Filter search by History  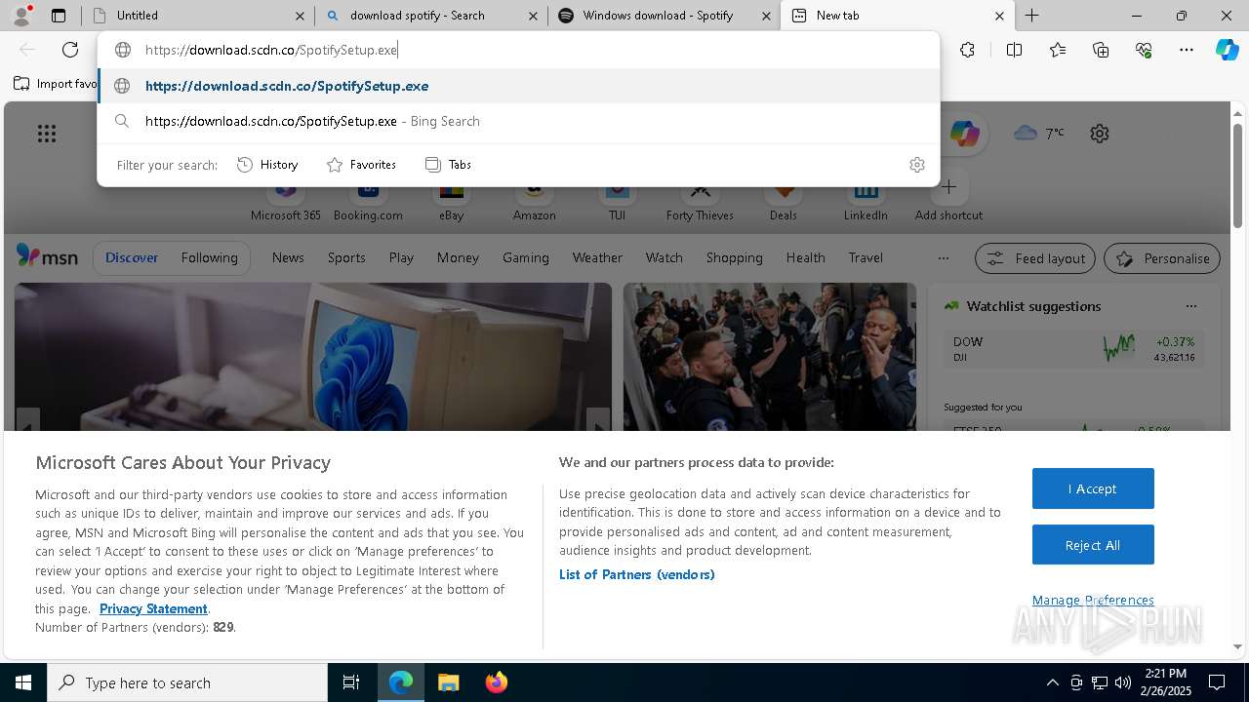coord(267,165)
